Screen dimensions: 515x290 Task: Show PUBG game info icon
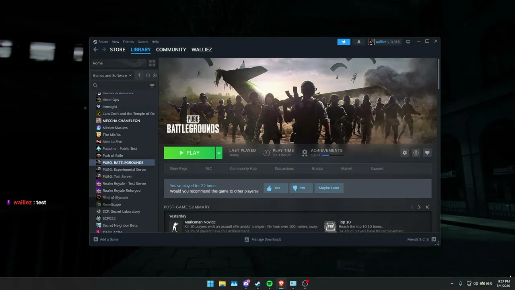pos(416,153)
